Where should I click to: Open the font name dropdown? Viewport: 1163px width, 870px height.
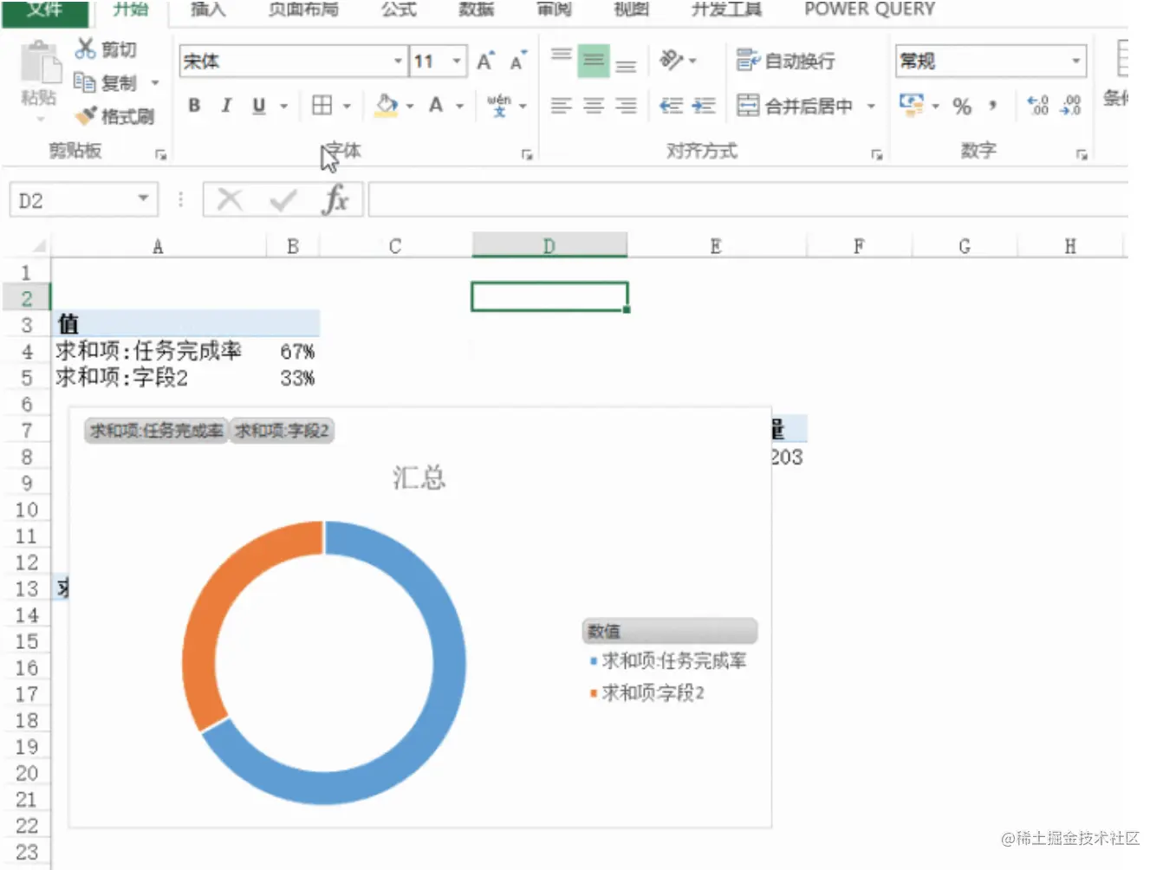398,61
